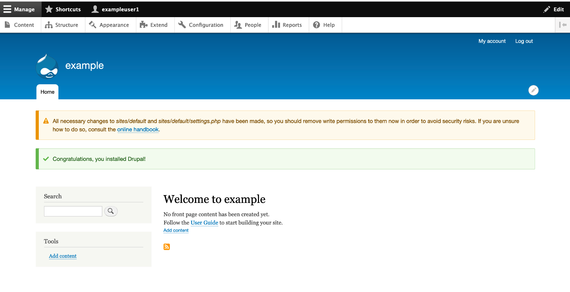Click the Log out link
Image resolution: width=570 pixels, height=292 pixels.
point(524,41)
